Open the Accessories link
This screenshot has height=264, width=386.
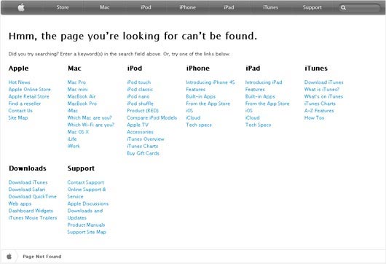(x=140, y=132)
